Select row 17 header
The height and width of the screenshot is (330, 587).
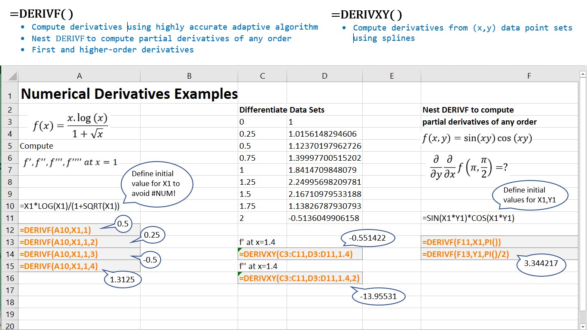tap(9, 290)
